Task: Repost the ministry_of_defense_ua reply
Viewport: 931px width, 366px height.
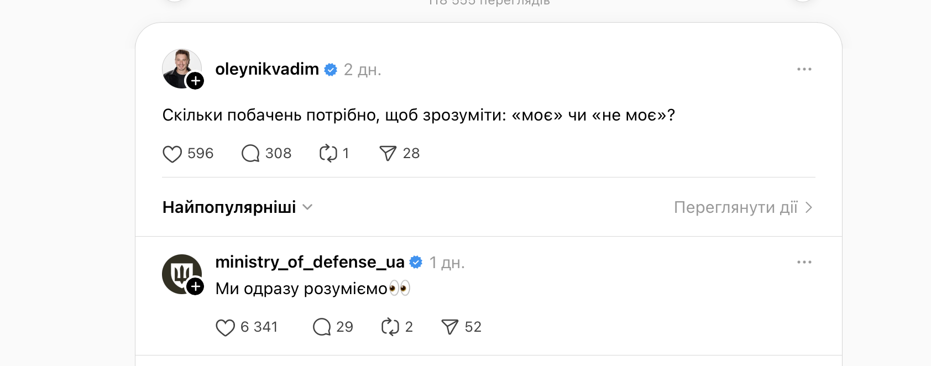Action: pyautogui.click(x=392, y=327)
